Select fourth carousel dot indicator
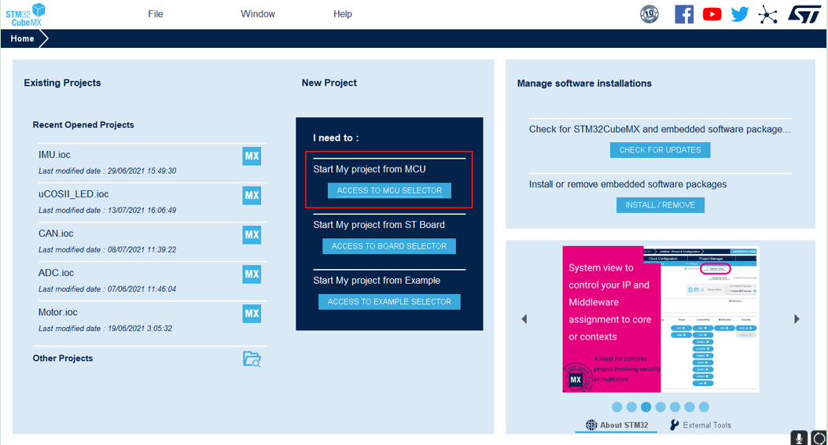The image size is (828, 445). (x=661, y=407)
